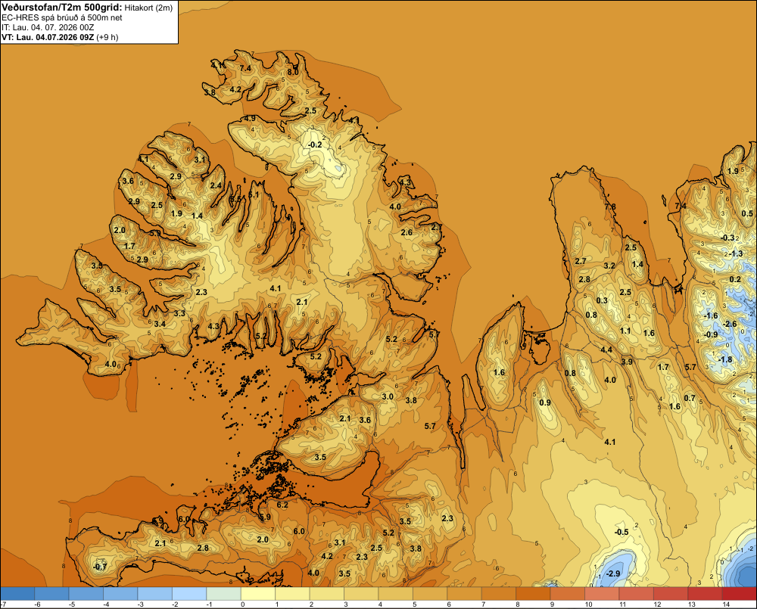Click the temperature value '-2.9' on the map

click(612, 573)
